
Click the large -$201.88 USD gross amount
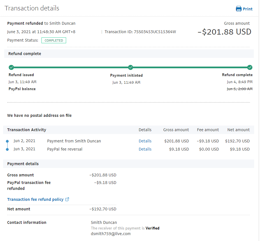pos(224,32)
